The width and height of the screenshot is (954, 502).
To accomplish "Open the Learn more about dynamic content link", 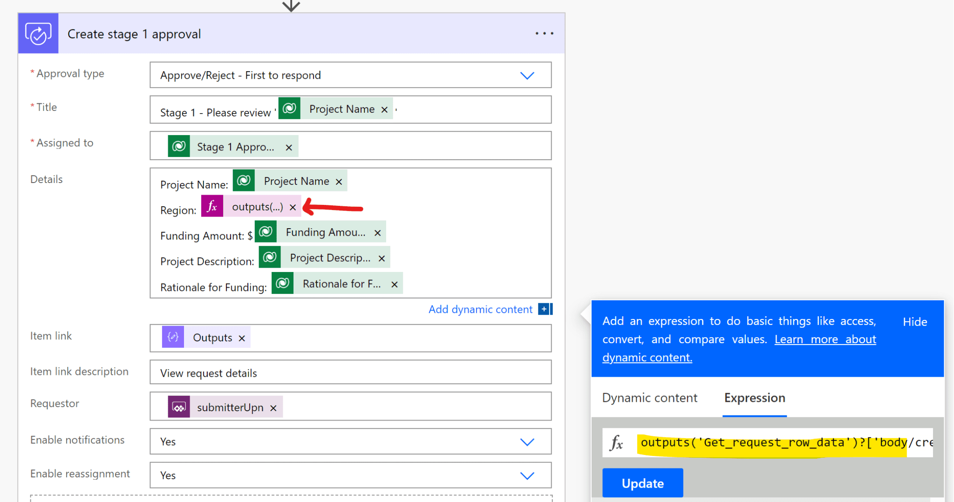I will point(825,339).
